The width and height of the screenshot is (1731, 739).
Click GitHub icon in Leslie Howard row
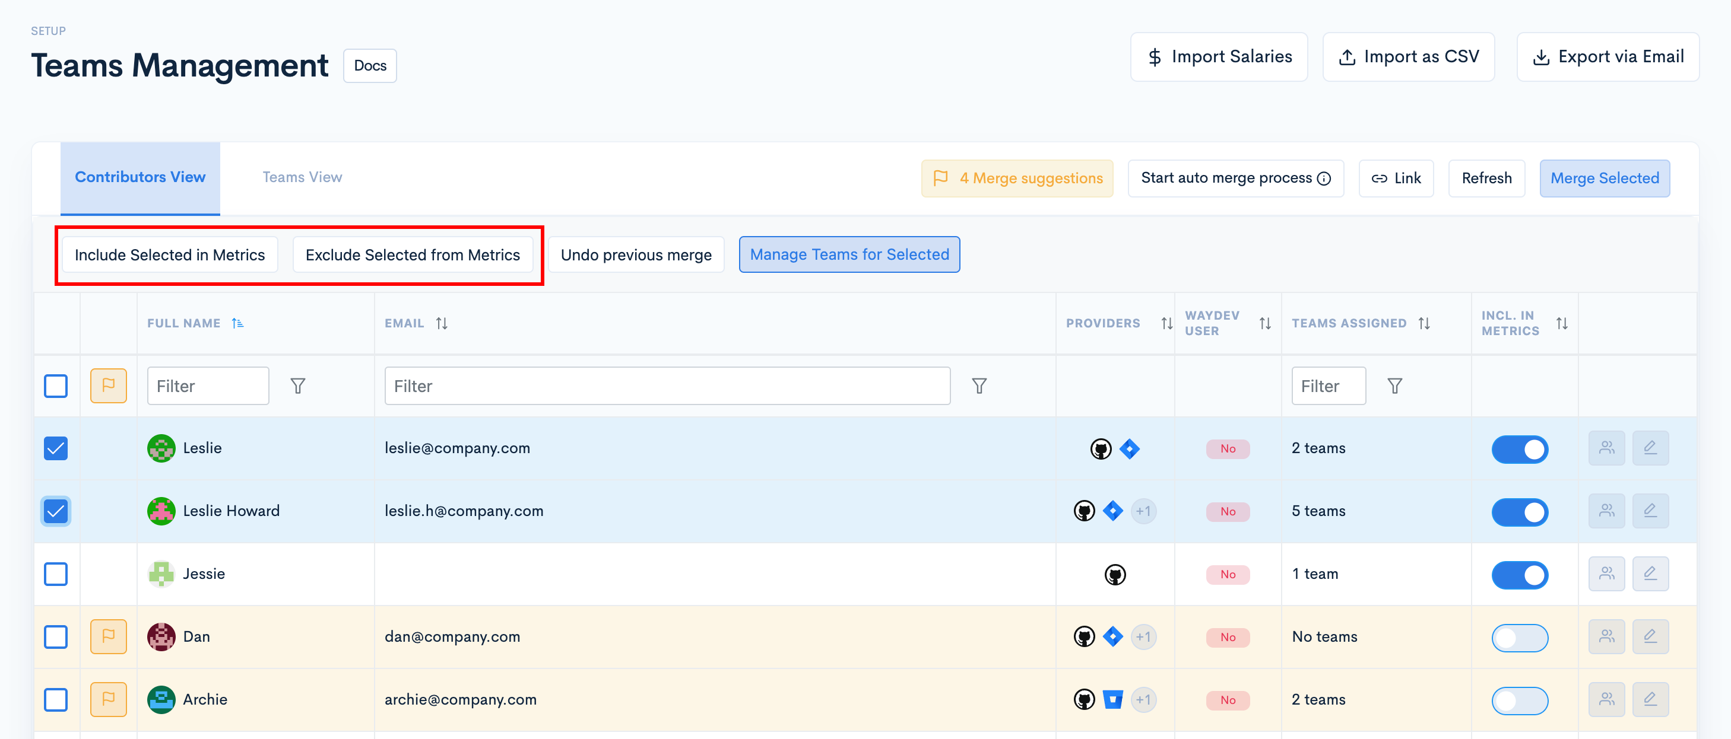click(x=1084, y=511)
